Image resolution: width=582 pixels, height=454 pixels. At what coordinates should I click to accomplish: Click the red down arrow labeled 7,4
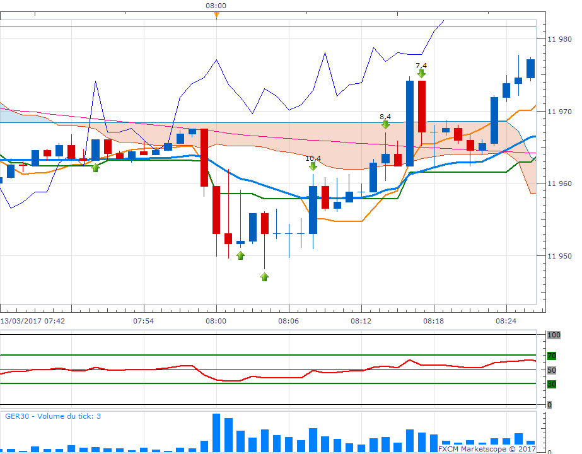pyautogui.click(x=421, y=74)
